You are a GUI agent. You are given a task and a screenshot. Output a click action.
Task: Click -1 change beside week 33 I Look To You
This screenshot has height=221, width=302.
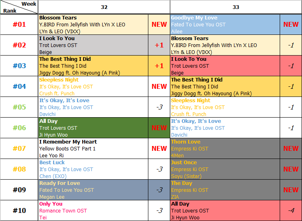[x=291, y=66]
